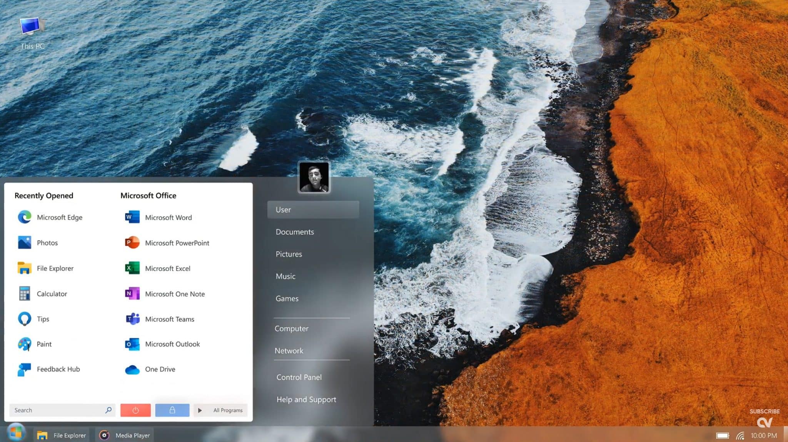The image size is (788, 442).
Task: Open Microsoft PowerPoint
Action: pyautogui.click(x=177, y=243)
